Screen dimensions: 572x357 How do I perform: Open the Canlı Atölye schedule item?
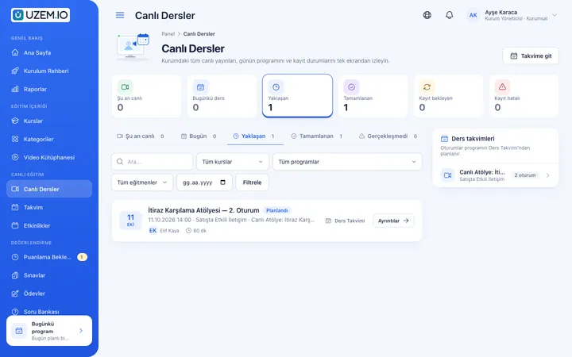[x=496, y=175]
